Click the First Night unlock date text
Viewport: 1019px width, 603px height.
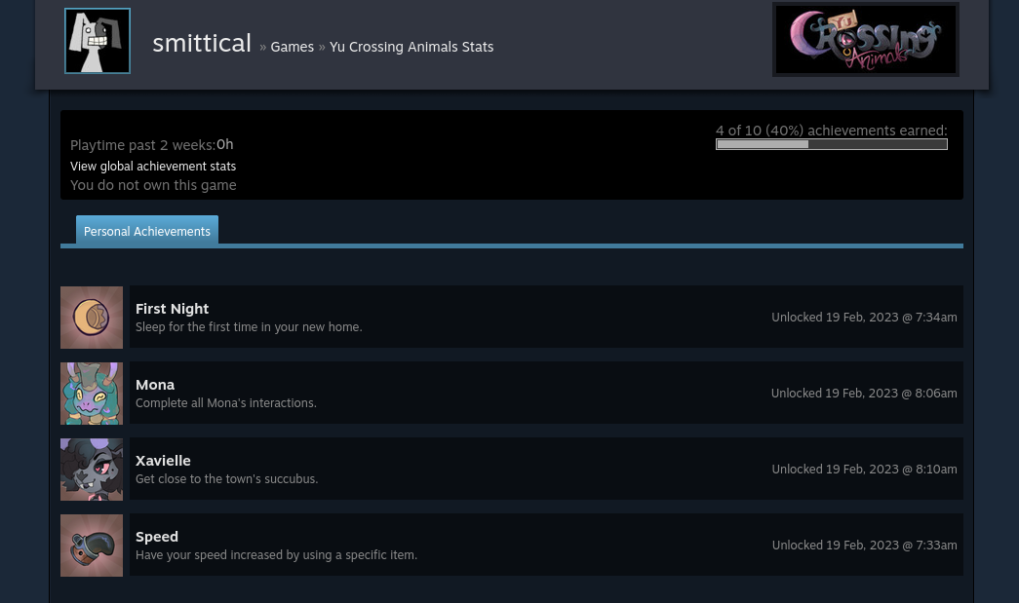pos(864,318)
